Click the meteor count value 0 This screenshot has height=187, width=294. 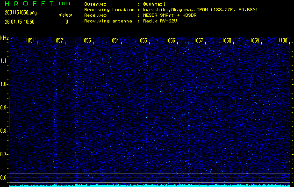pyautogui.click(x=67, y=22)
